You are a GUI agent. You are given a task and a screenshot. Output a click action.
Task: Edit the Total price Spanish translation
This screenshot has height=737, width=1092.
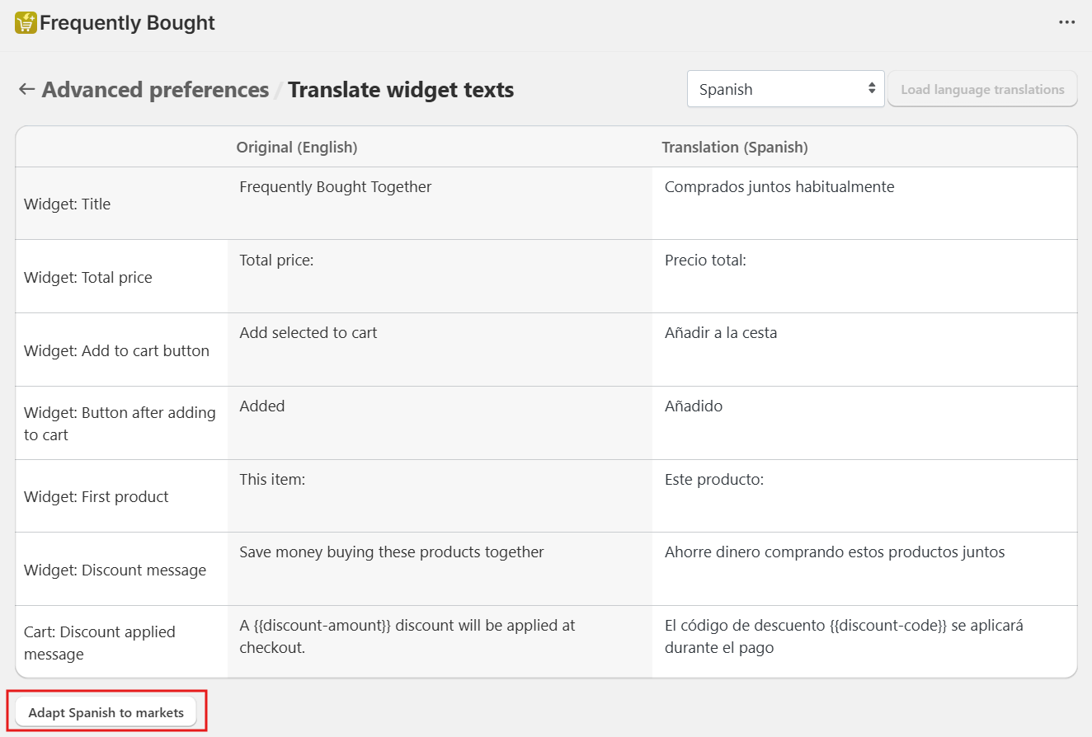[864, 276]
